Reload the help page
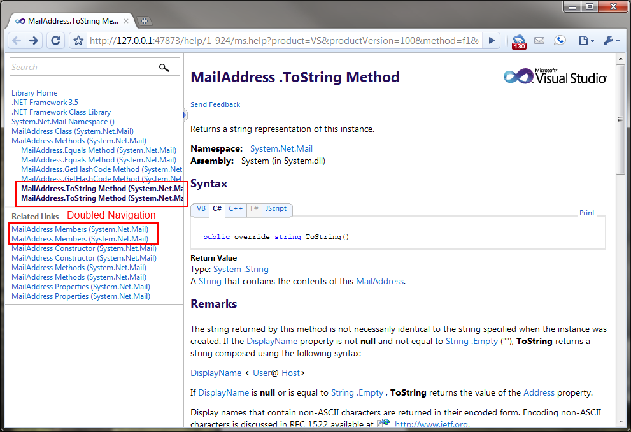The image size is (631, 432). (x=55, y=41)
